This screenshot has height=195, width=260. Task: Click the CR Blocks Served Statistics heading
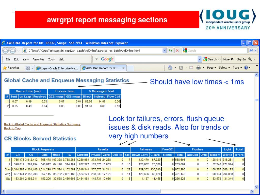pos(40,139)
